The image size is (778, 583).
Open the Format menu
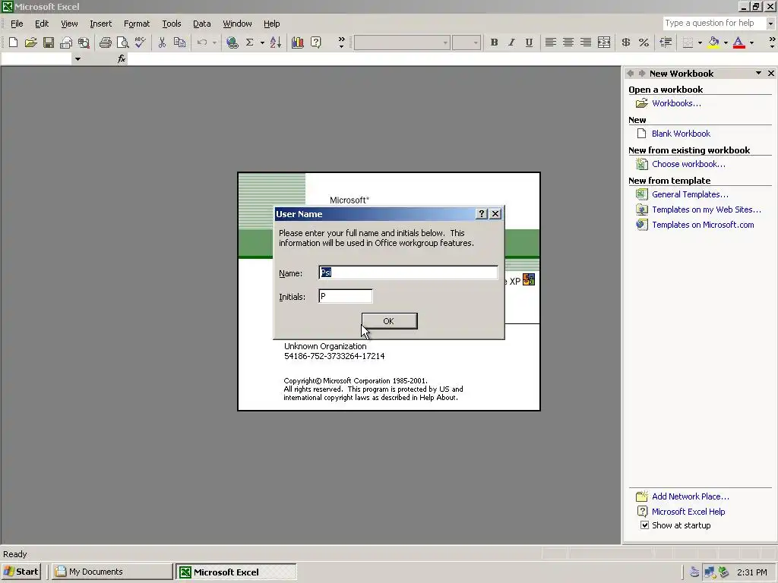(137, 24)
